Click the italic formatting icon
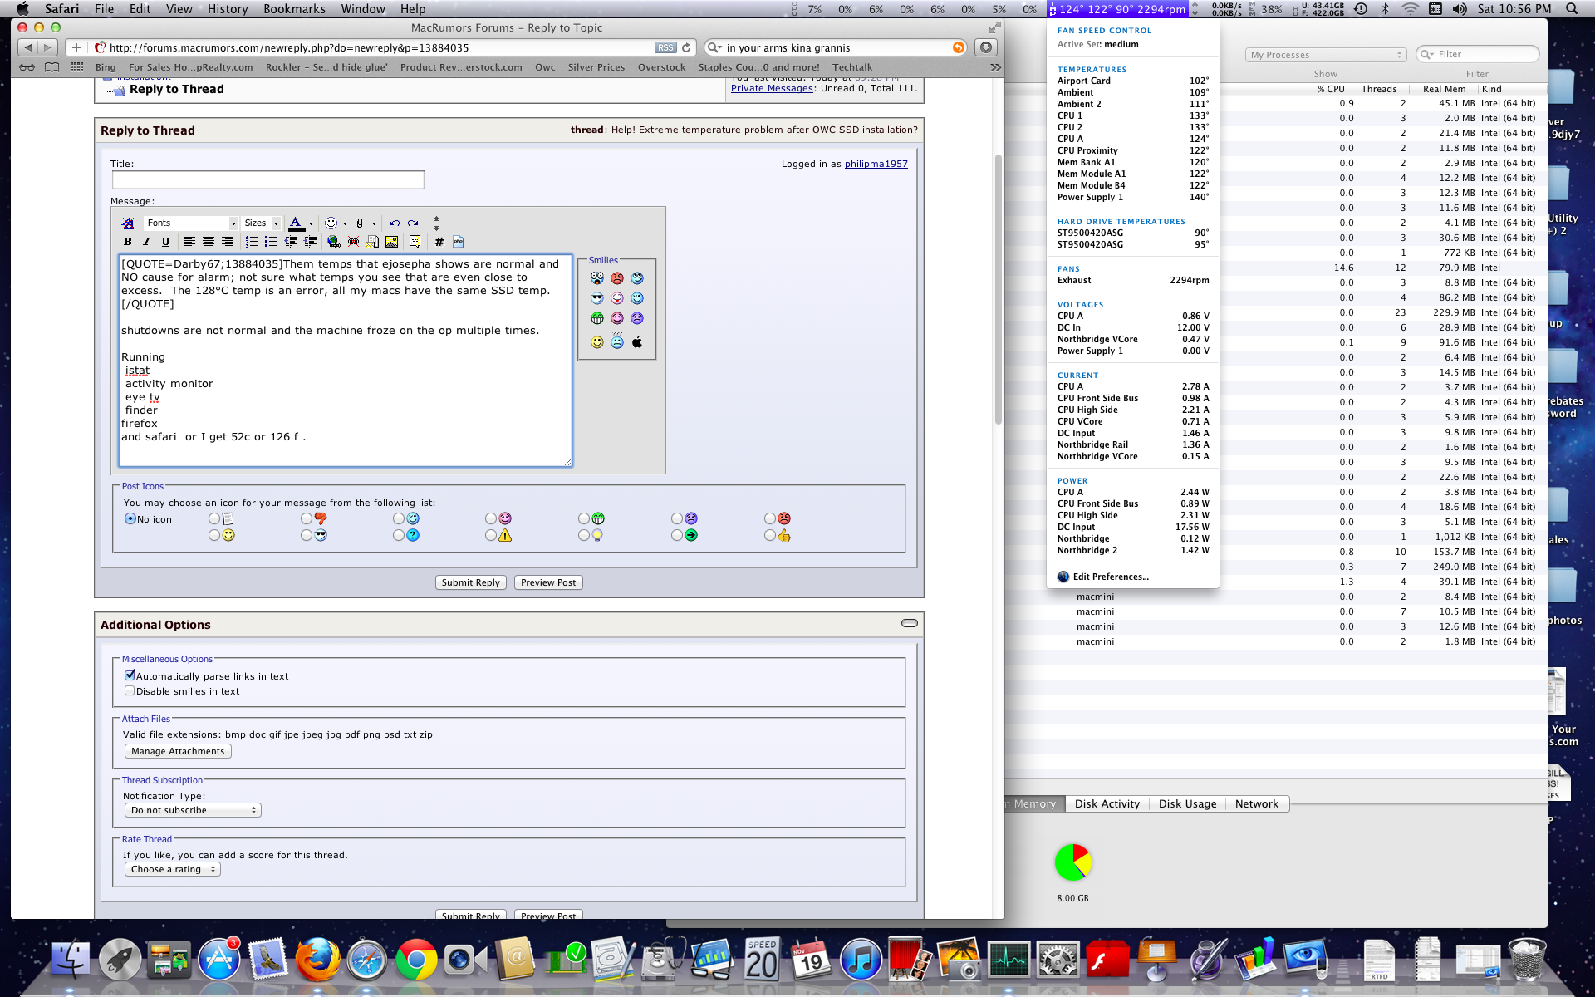 click(x=146, y=242)
